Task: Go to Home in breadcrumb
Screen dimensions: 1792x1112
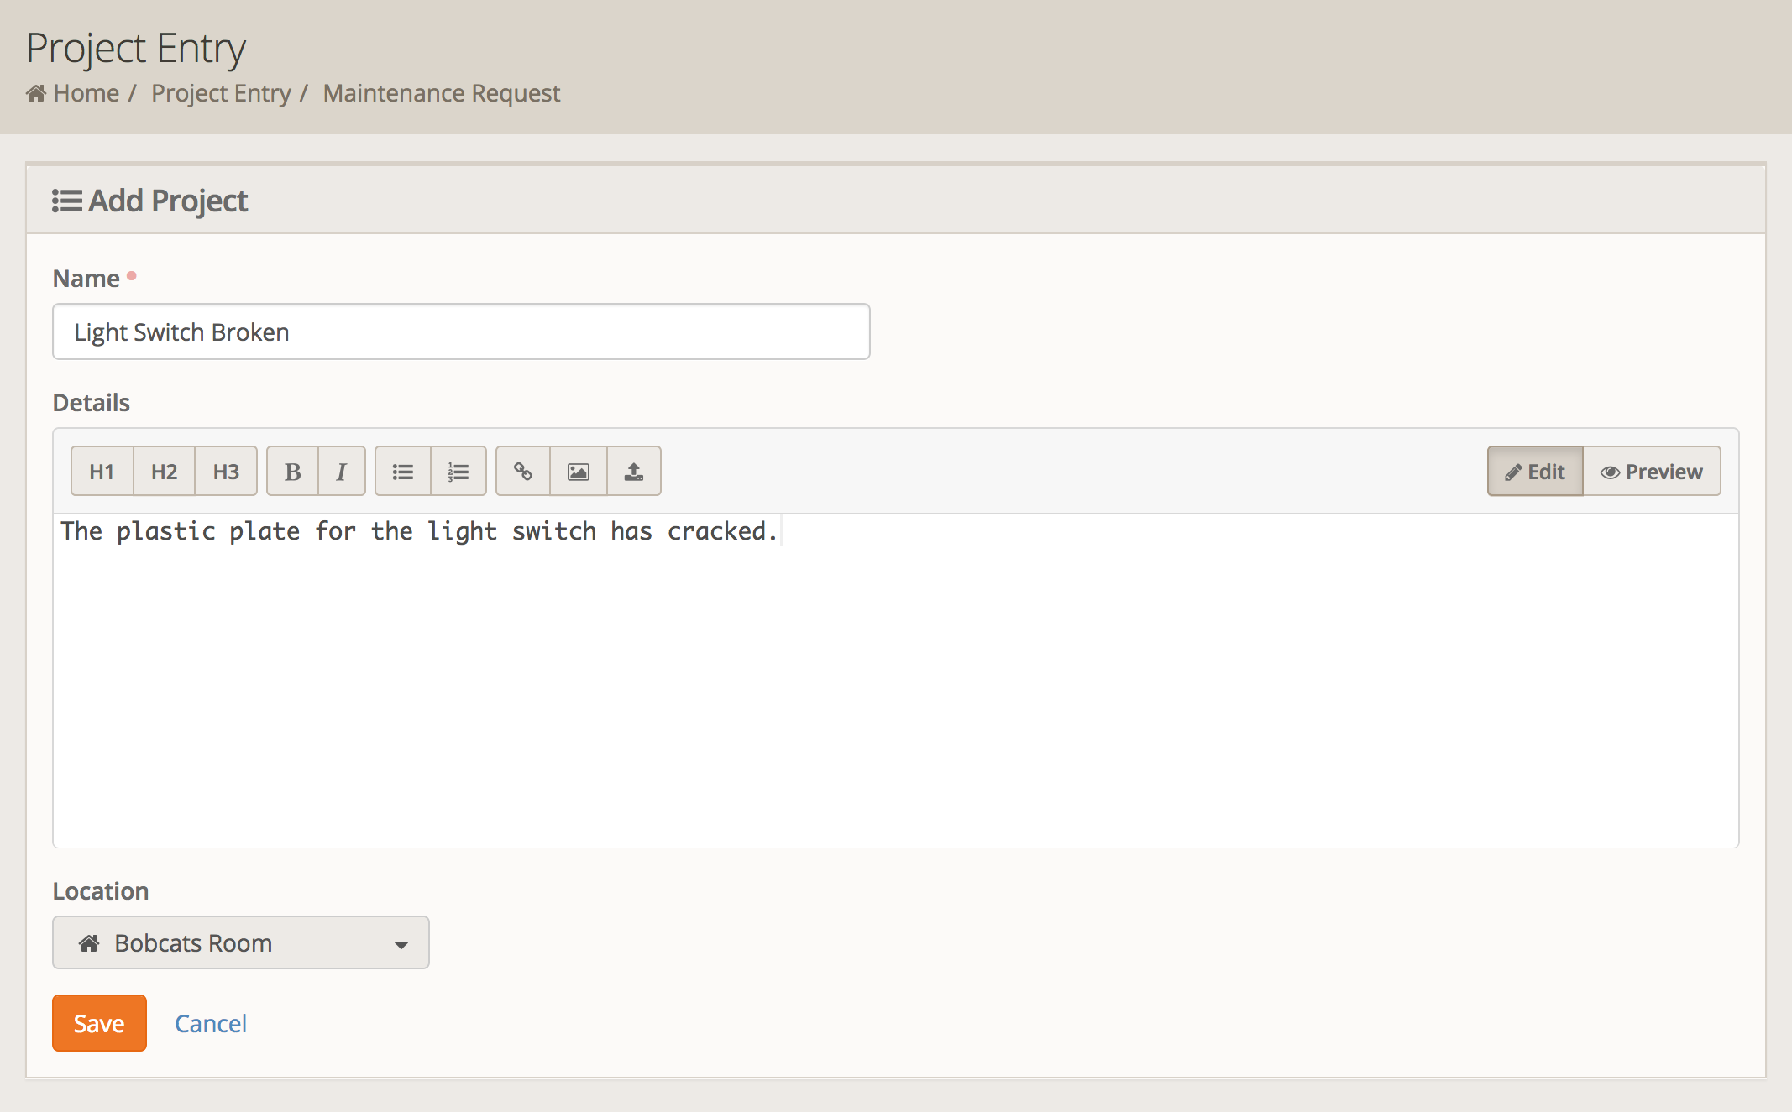Action: point(86,93)
